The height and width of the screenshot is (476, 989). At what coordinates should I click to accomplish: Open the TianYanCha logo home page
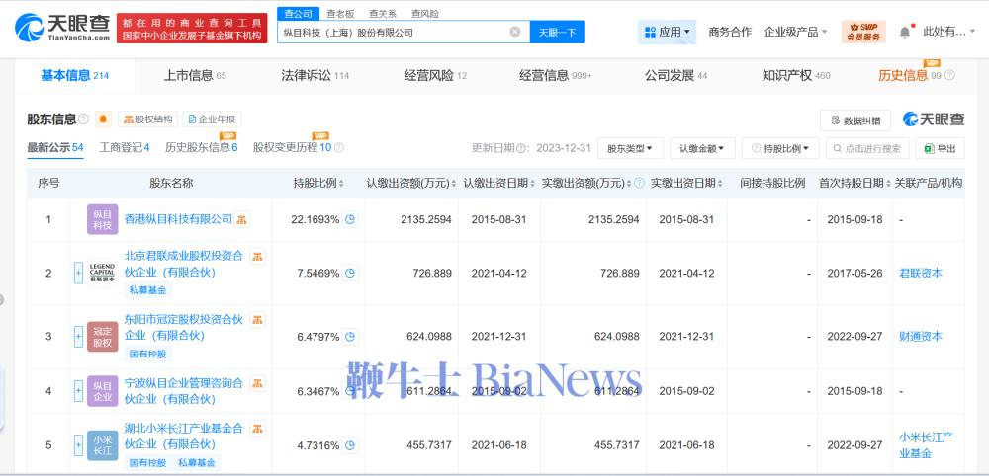coord(60,27)
